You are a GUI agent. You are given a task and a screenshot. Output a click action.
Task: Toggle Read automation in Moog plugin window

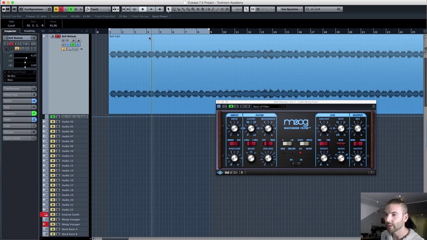point(231,106)
